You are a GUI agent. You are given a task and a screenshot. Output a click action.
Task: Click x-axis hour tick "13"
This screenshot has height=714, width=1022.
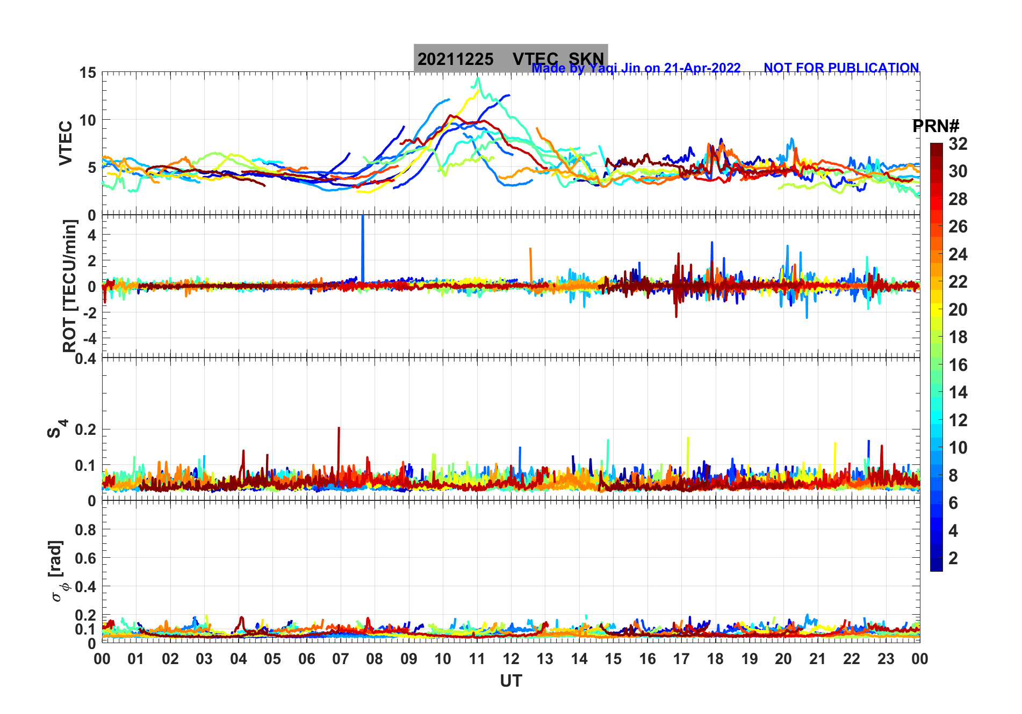[545, 659]
